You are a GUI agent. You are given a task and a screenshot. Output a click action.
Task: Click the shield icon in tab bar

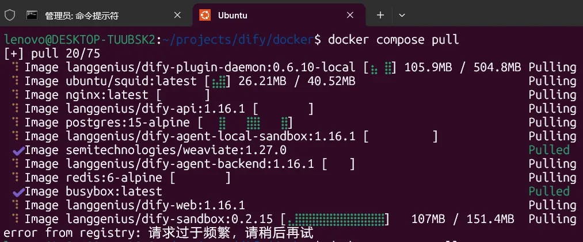(x=10, y=15)
